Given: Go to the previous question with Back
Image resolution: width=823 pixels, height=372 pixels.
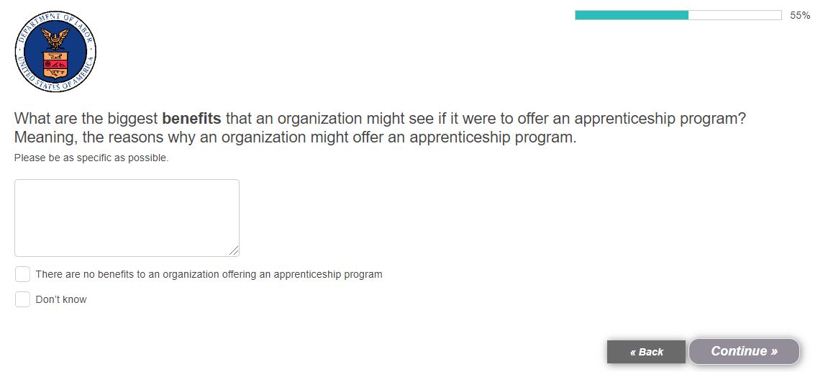Looking at the screenshot, I should point(646,352).
